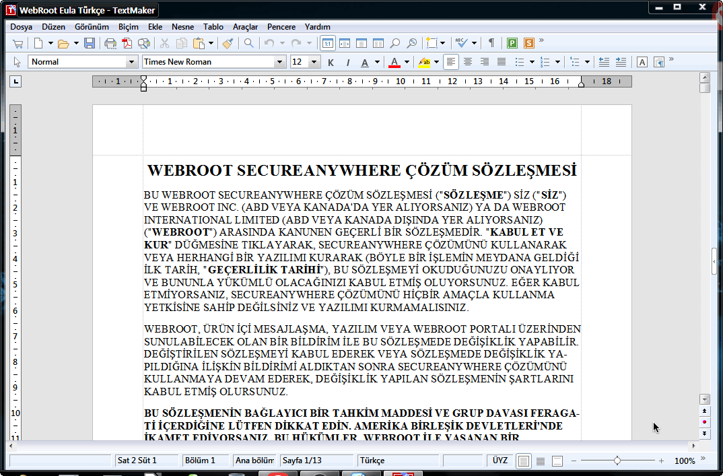Open paragraph format icon
This screenshot has height=476, width=723.
(x=659, y=62)
